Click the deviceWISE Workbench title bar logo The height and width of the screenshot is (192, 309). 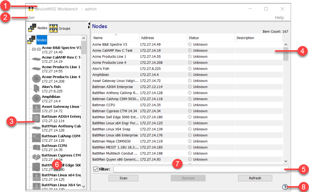point(31,9)
